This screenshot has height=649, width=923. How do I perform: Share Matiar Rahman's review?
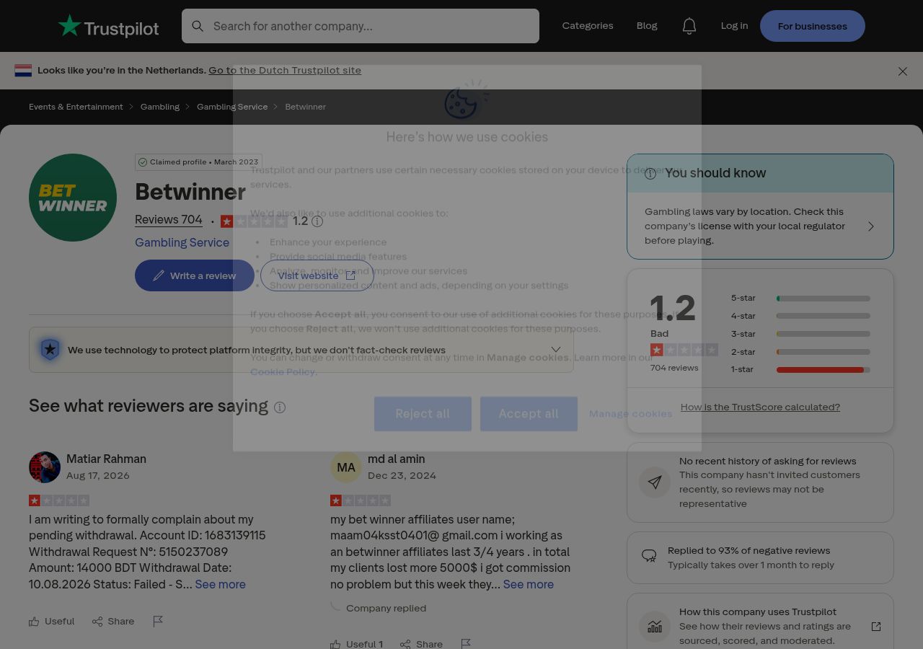click(x=113, y=621)
